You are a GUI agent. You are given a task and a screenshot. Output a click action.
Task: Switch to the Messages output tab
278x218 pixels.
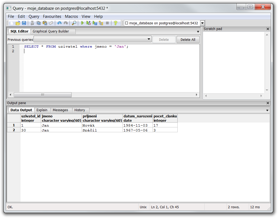coord(60,110)
